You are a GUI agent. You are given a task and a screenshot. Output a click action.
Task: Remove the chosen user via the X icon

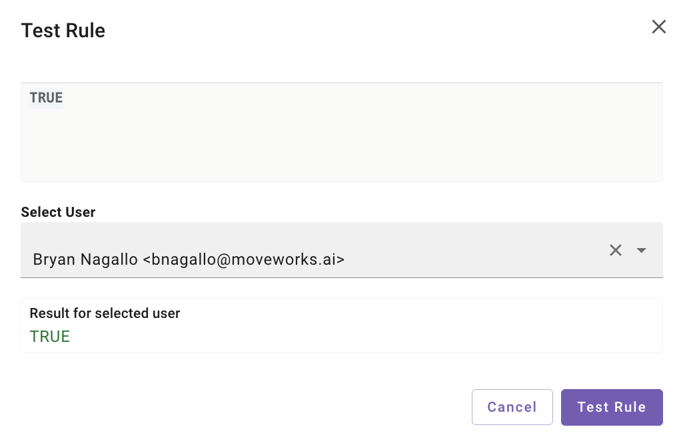tap(616, 250)
